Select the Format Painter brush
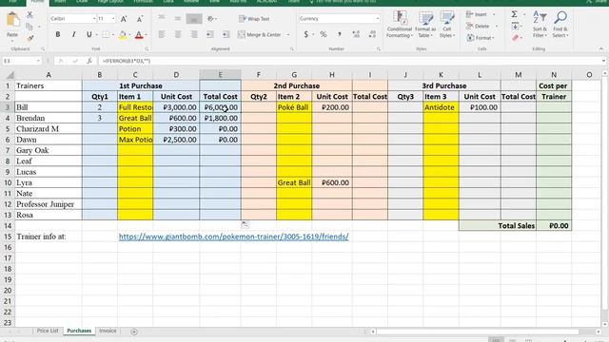609x342 pixels. [x=29, y=38]
